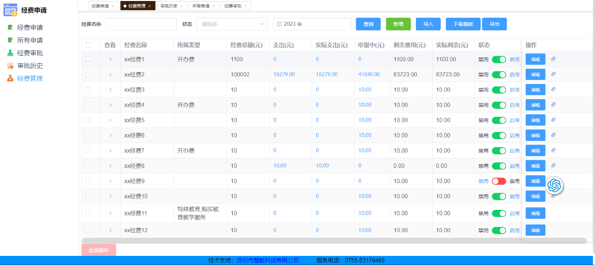Open attachments paperclip for xx经费7

click(x=554, y=150)
